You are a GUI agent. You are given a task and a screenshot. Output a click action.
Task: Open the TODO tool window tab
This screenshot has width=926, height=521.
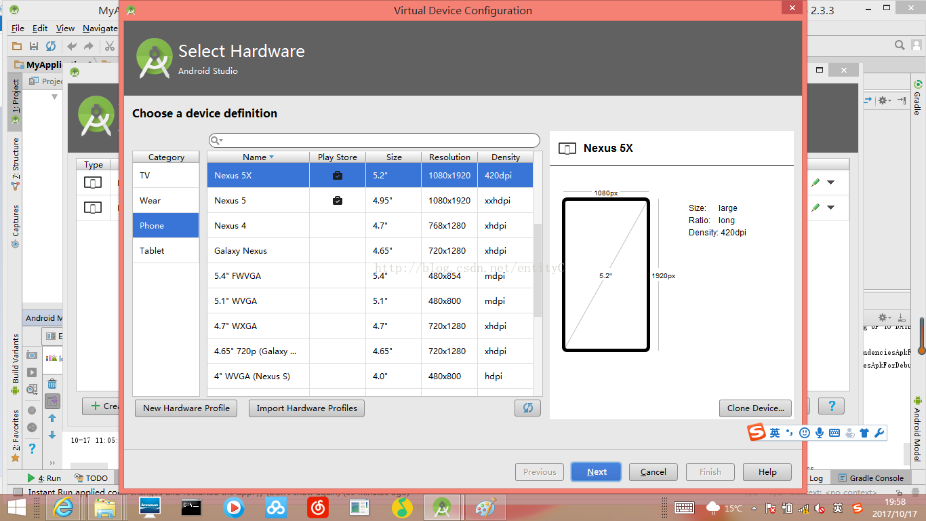click(91, 478)
